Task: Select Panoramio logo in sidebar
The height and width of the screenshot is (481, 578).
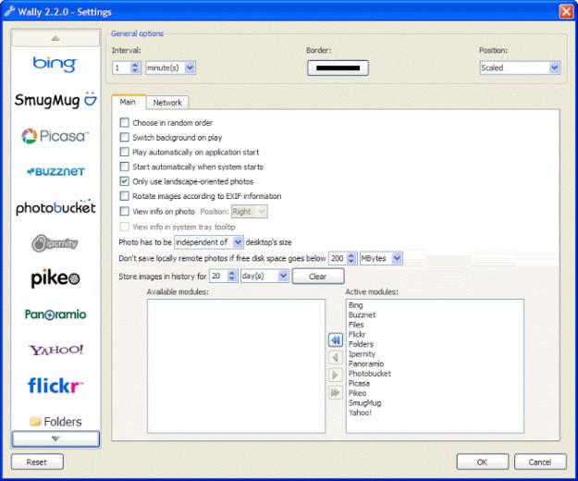Action: [55, 314]
